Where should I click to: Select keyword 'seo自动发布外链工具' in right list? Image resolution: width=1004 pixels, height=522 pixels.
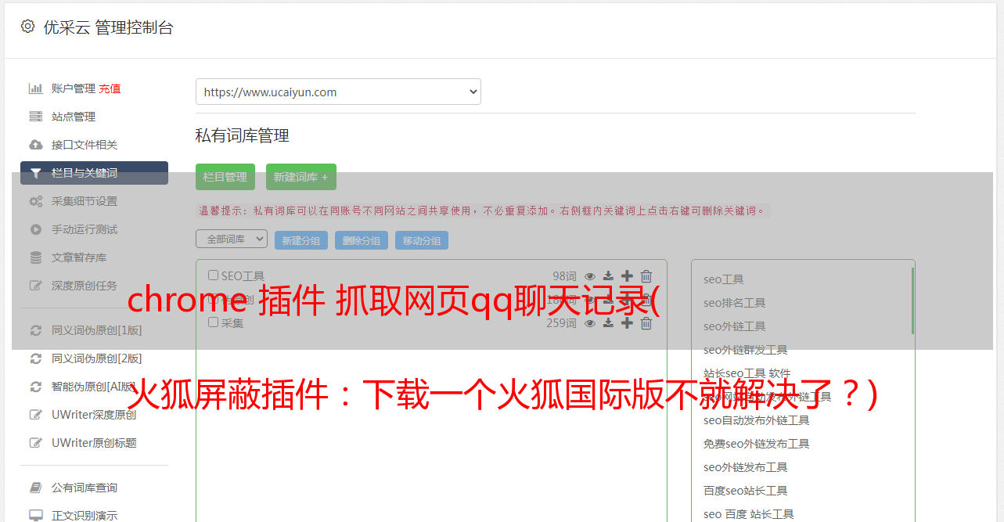757,420
